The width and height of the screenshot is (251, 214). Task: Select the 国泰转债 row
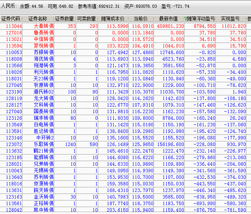pos(125,111)
